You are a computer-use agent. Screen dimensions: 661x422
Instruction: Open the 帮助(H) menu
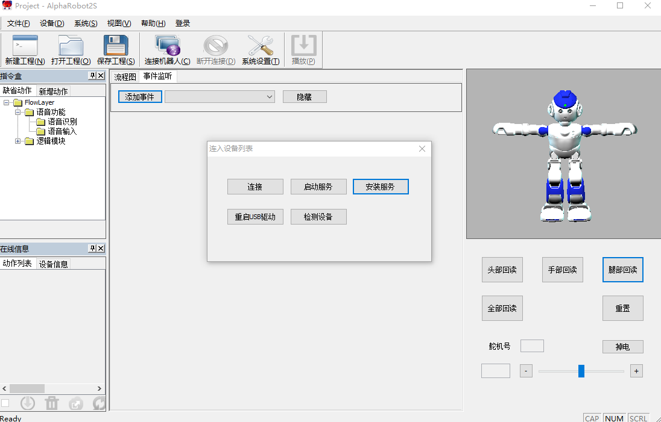[x=153, y=23]
